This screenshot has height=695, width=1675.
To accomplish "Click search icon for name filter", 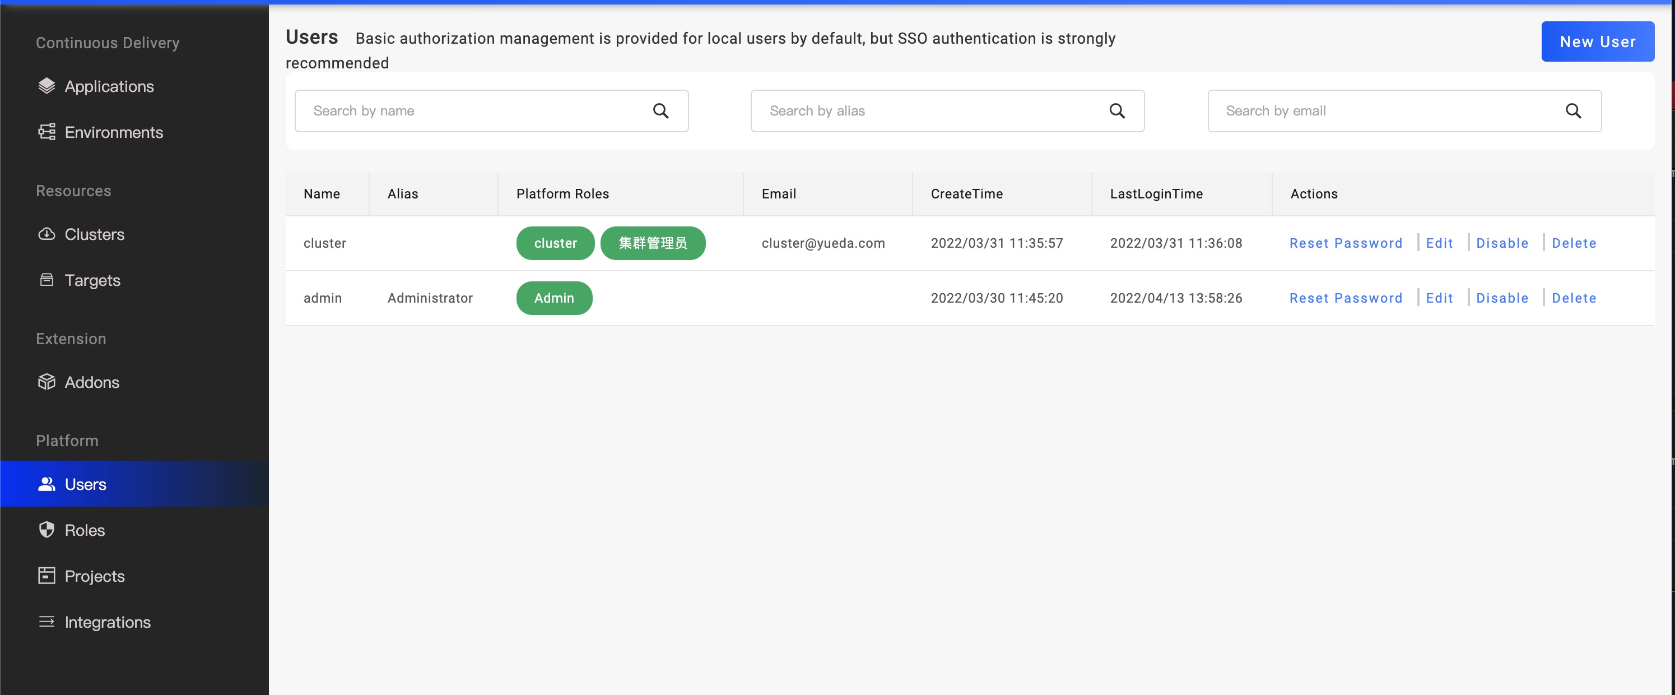I will [x=660, y=110].
